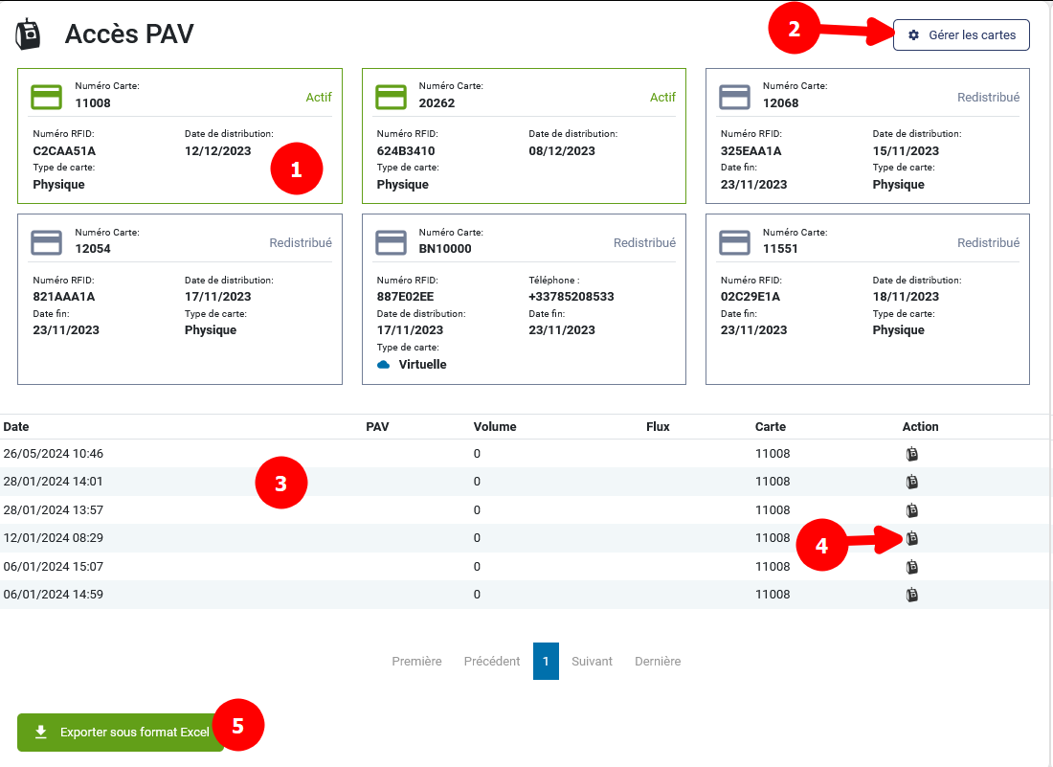Viewport: 1053px width, 767px height.
Task: Click the action icon for 26/05/2024 10:46 row
Action: pyautogui.click(x=911, y=454)
